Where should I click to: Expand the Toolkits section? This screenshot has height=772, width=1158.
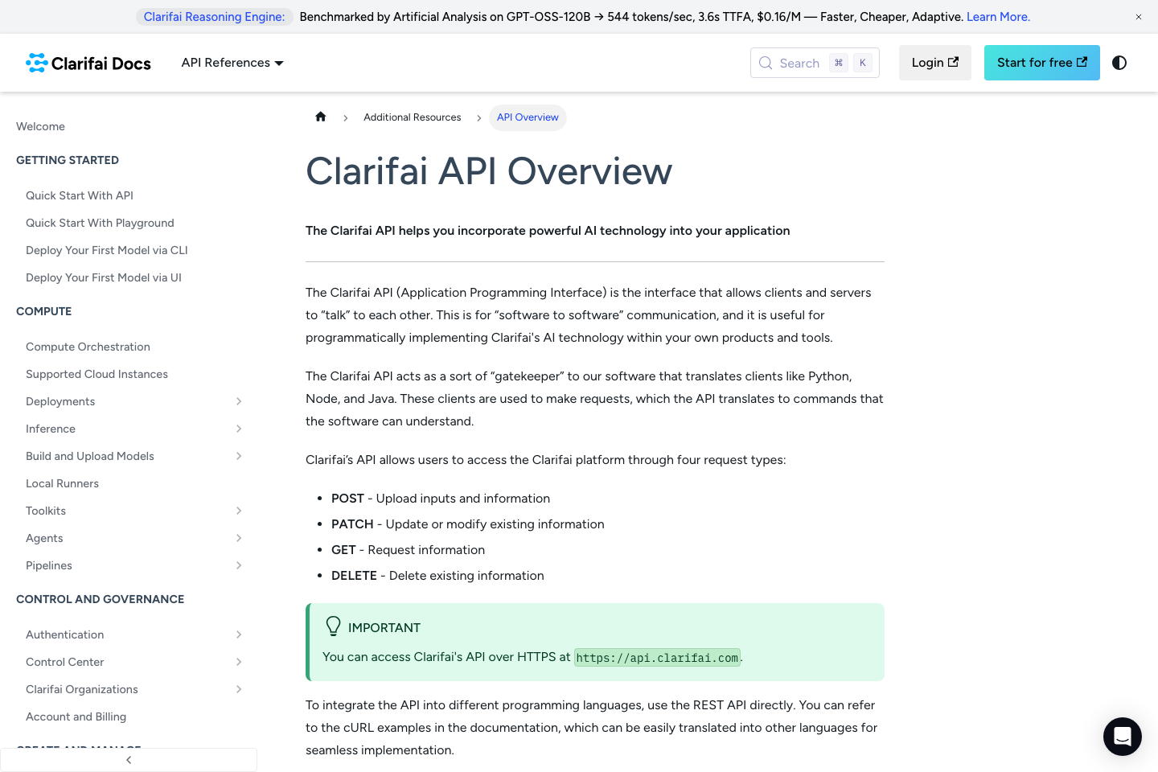(x=239, y=511)
